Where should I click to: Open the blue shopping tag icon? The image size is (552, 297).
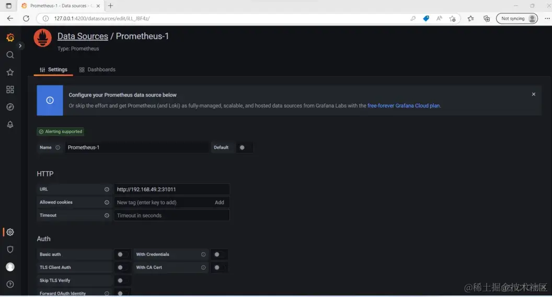click(x=426, y=18)
